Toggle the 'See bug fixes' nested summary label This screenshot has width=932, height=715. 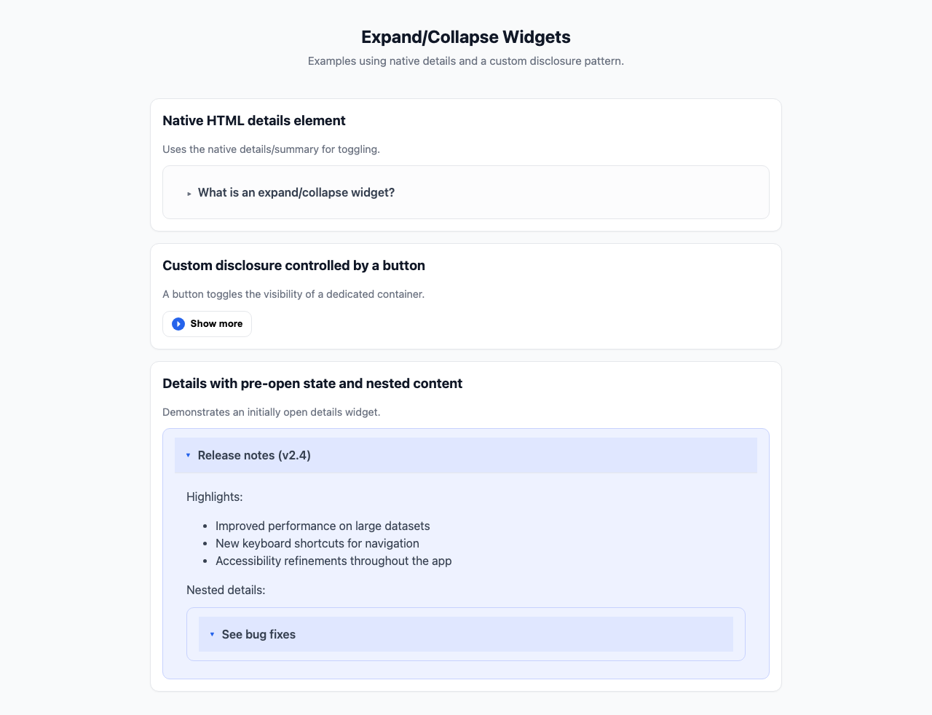(x=258, y=635)
